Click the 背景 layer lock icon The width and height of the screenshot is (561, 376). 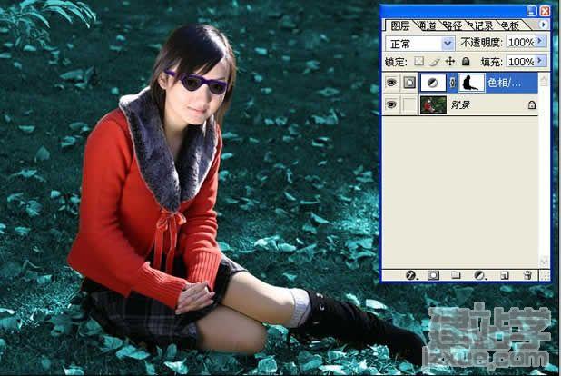(x=532, y=105)
